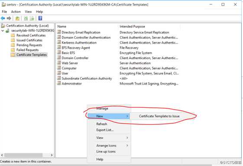Click the Pending Requests folder icon
The height and width of the screenshot is (166, 243).
tap(13, 45)
